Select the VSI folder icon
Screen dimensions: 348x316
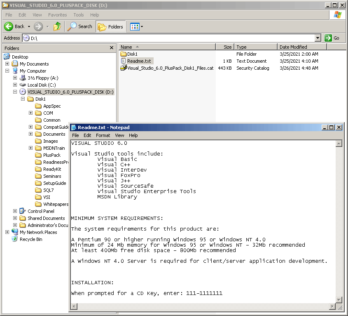pyautogui.click(x=38, y=197)
